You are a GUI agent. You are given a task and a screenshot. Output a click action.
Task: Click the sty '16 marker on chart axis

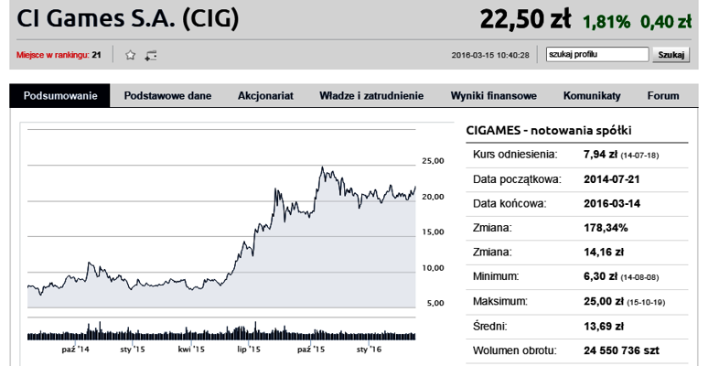point(370,350)
